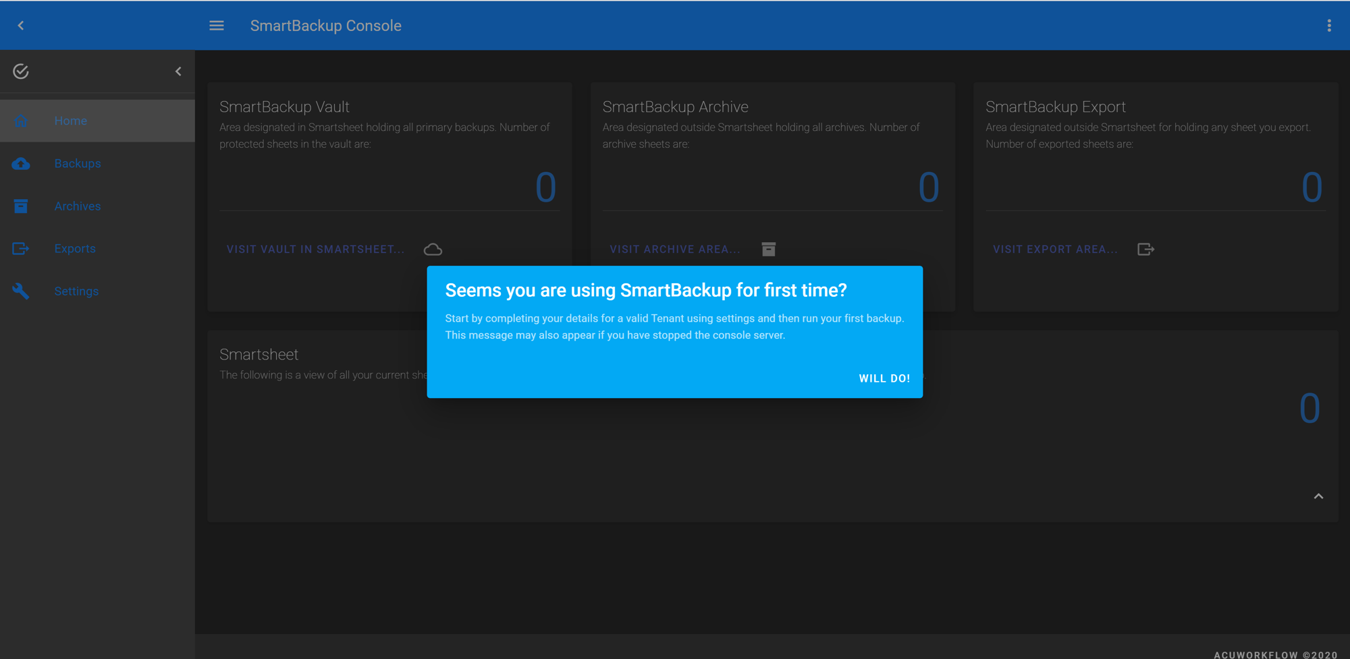This screenshot has width=1350, height=659.
Task: Click the first-time dialog title text
Action: pos(645,290)
